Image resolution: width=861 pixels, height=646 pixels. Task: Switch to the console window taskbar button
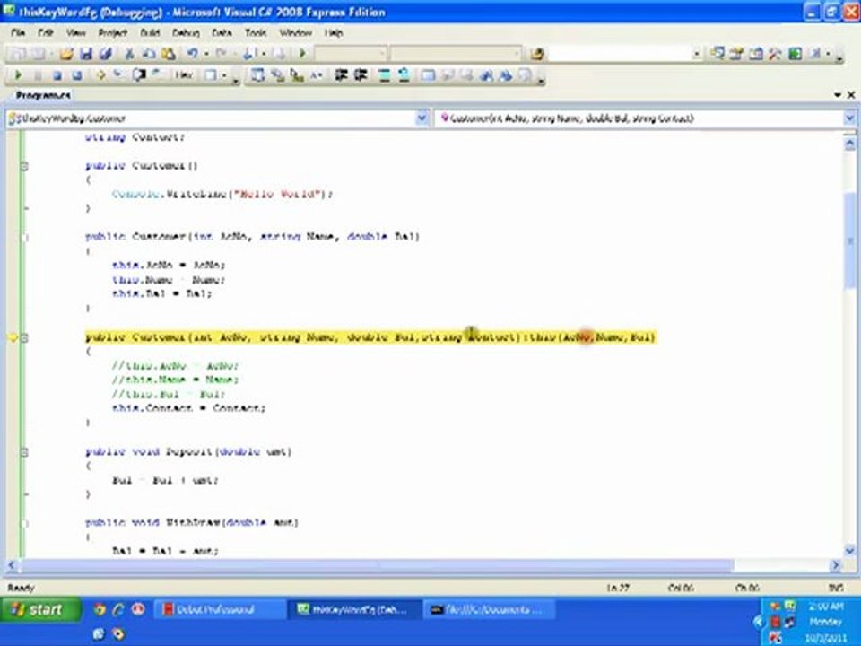coord(488,610)
